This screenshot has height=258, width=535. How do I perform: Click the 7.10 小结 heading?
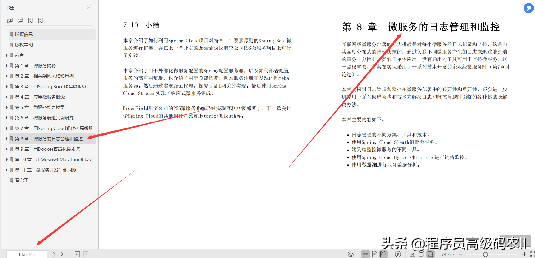[x=141, y=25]
